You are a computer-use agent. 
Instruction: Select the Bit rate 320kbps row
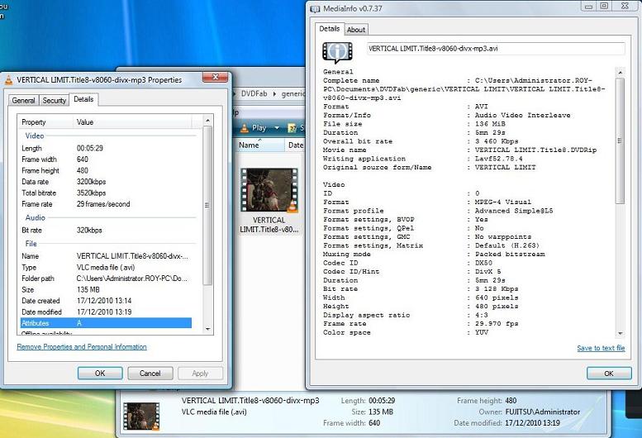(x=106, y=230)
